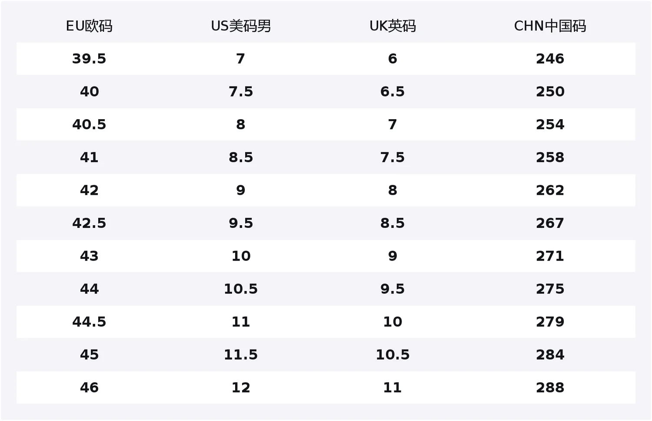Viewport: 652px width, 421px height.
Task: Click the UK英码 column header
Action: (393, 26)
